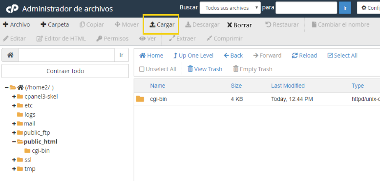This screenshot has width=380, height=181.
Task: Click the blue Ir search button
Action: [345, 8]
